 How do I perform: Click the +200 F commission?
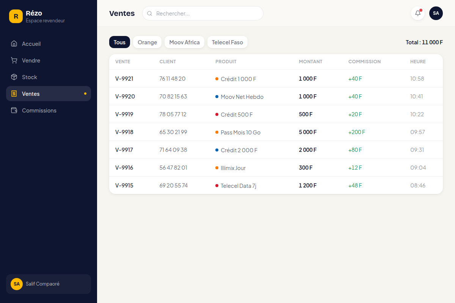(x=357, y=132)
